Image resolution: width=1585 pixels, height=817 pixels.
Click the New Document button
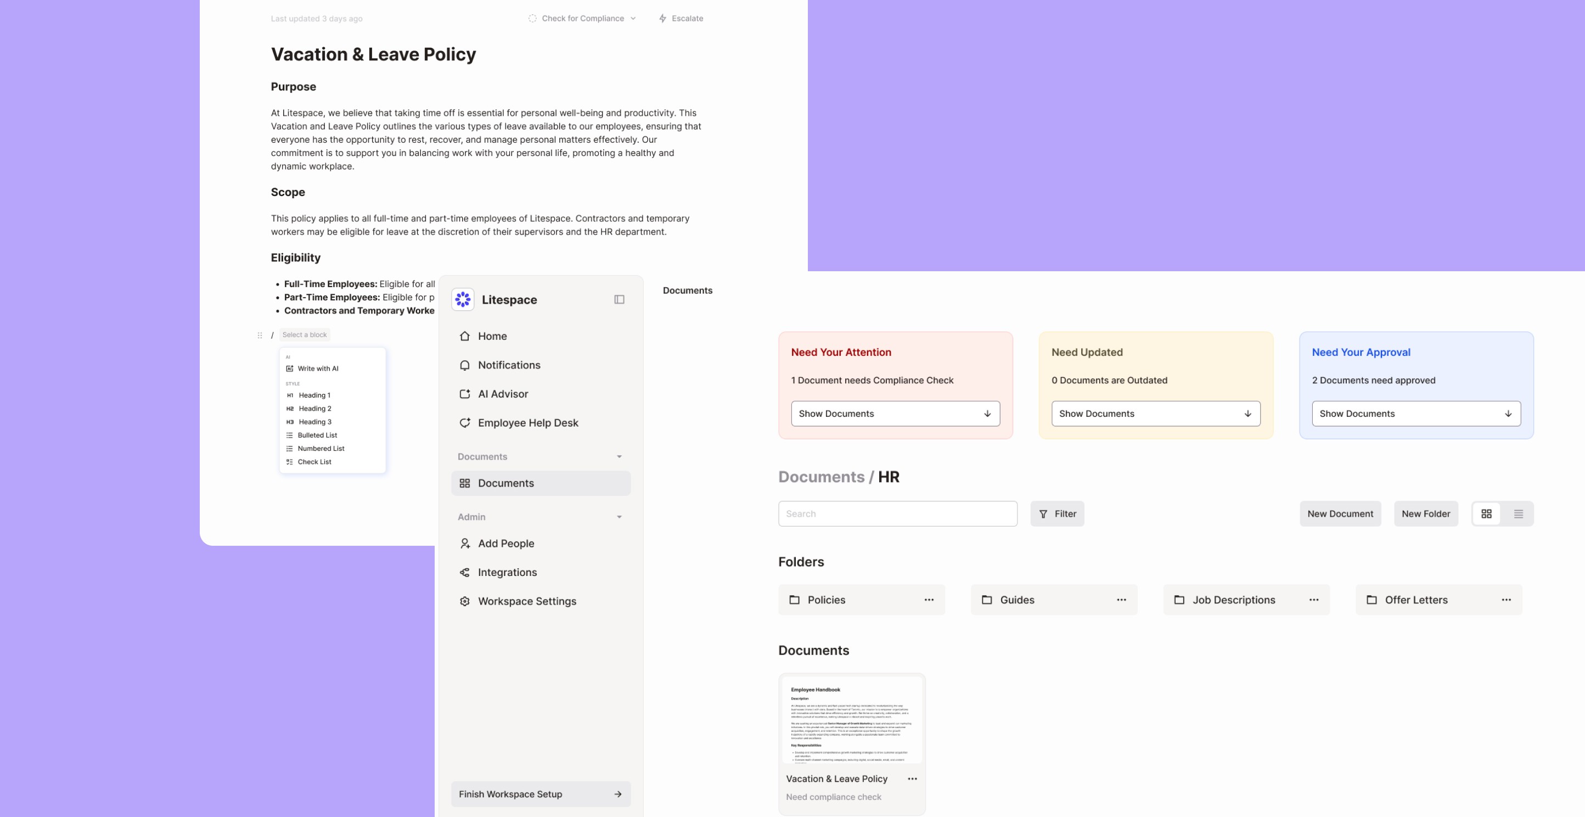point(1340,513)
